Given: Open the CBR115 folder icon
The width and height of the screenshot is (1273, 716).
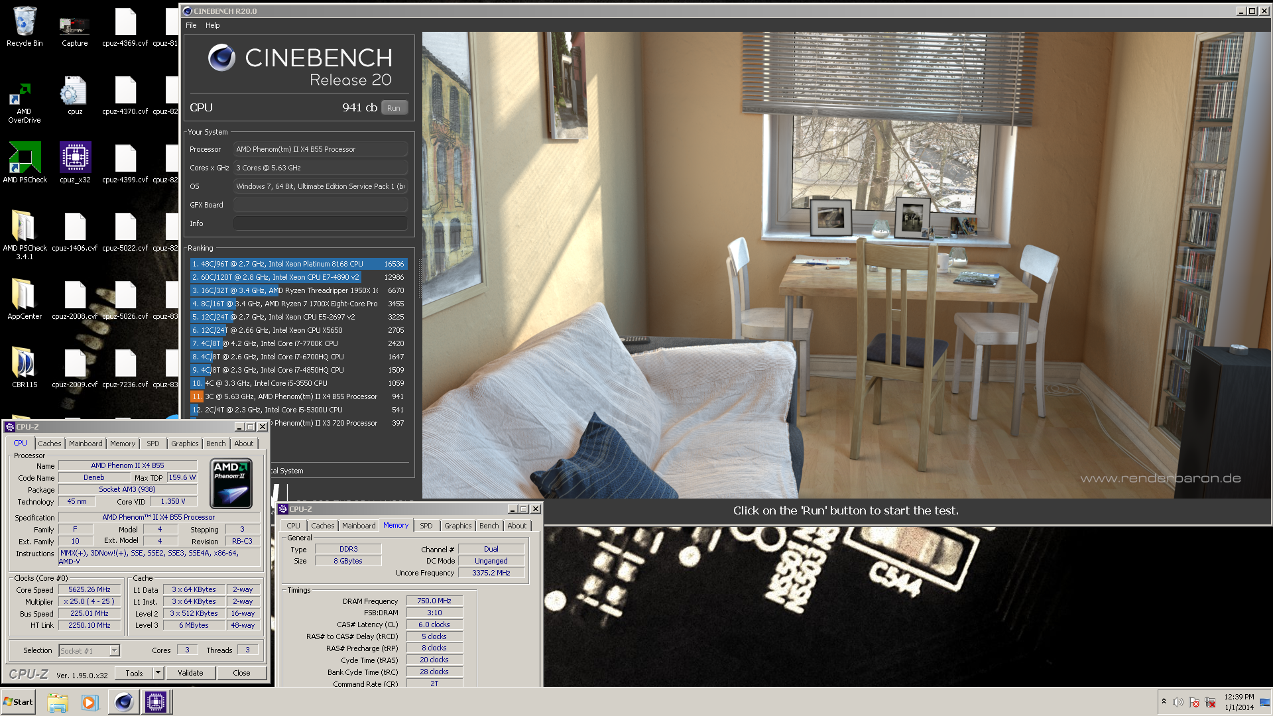Looking at the screenshot, I should [x=25, y=367].
